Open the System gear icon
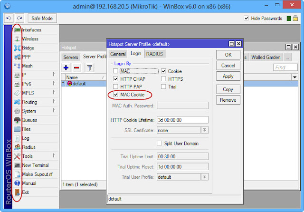 click(x=17, y=111)
